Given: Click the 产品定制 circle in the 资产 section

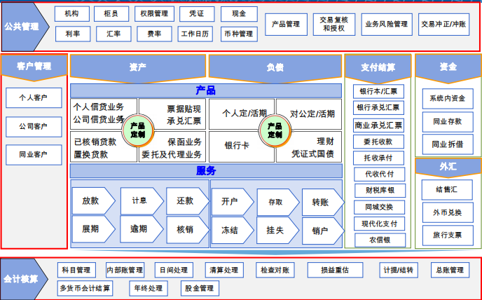Looking at the screenshot, I should 137,129.
